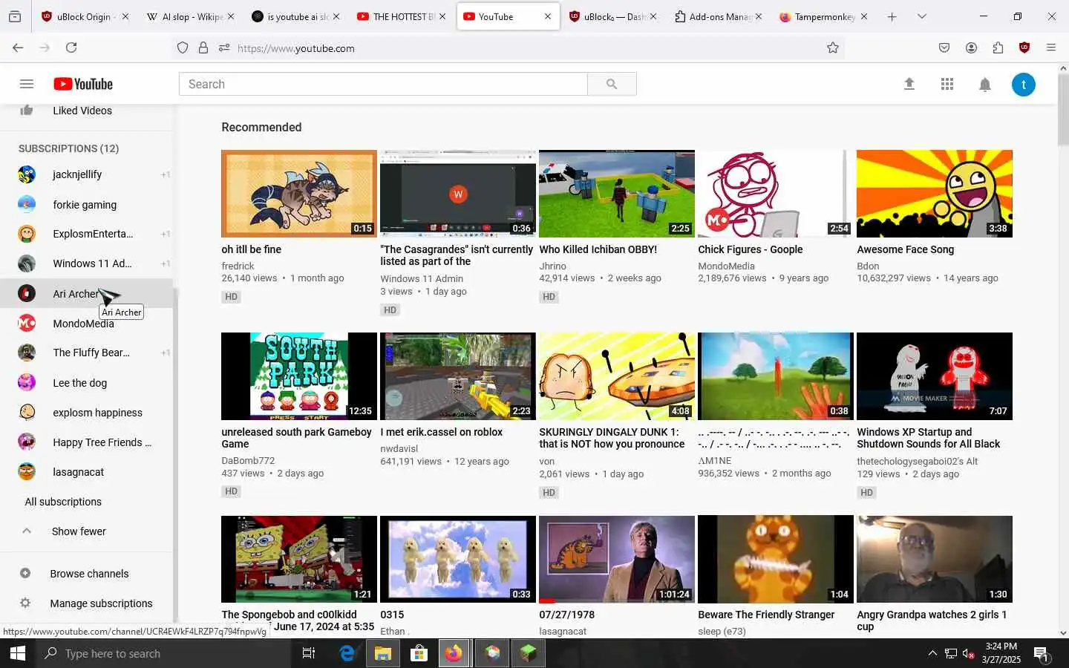Open I met erik.cassel on roblox title
This screenshot has width=1069, height=668.
(441, 432)
